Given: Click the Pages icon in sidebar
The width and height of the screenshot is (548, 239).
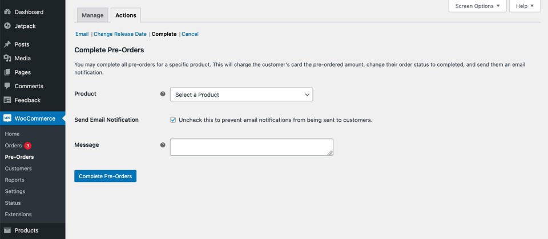Looking at the screenshot, I should tap(7, 72).
